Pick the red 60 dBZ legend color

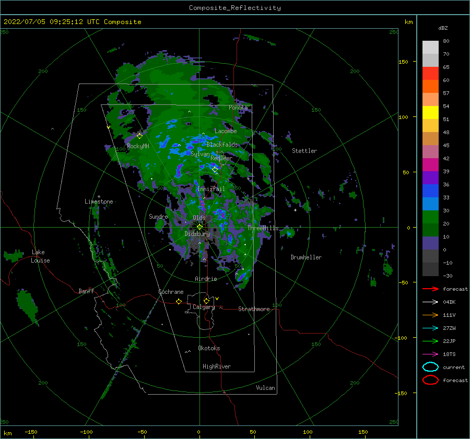click(x=430, y=73)
